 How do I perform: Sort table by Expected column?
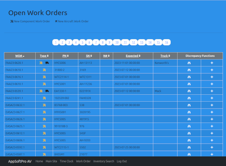tap(133, 56)
